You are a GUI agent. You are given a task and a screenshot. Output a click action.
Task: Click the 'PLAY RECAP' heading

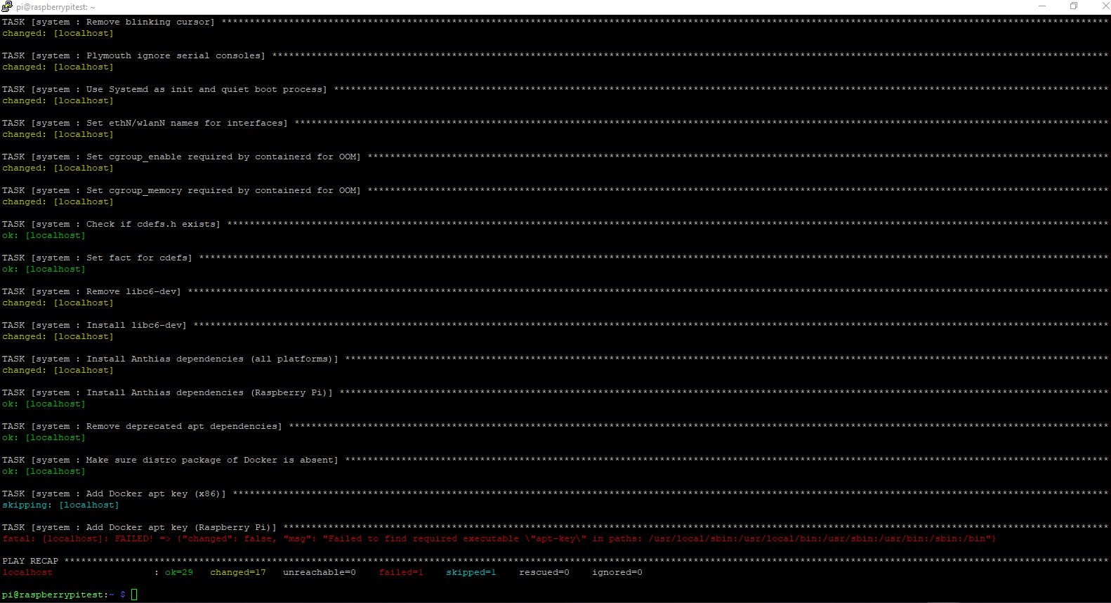pyautogui.click(x=30, y=561)
